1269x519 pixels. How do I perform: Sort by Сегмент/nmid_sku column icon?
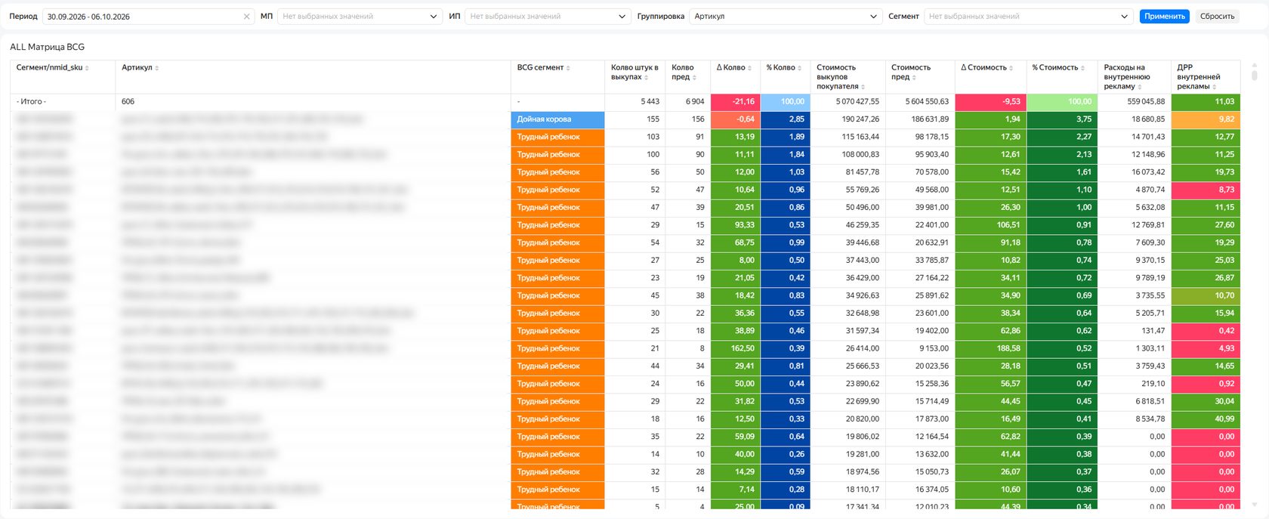[x=87, y=68]
